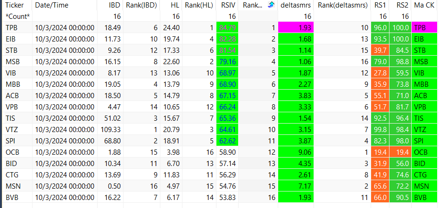Click deltasmrs value 7.17

(x=296, y=186)
